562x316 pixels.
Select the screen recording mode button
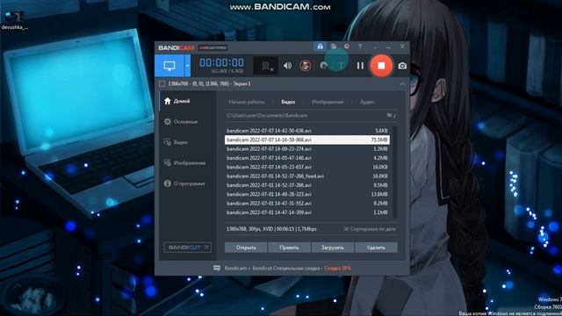pyautogui.click(x=169, y=66)
